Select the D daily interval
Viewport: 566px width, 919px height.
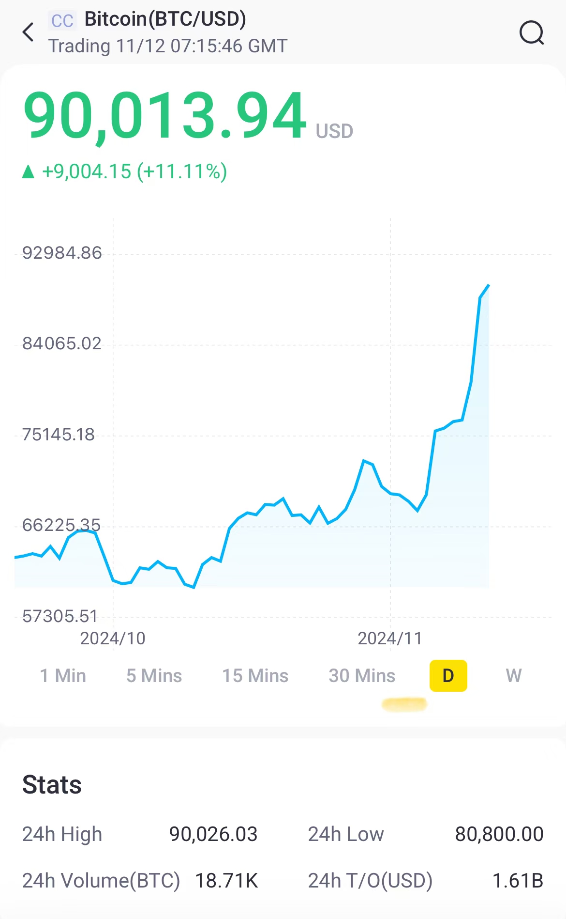tap(448, 675)
